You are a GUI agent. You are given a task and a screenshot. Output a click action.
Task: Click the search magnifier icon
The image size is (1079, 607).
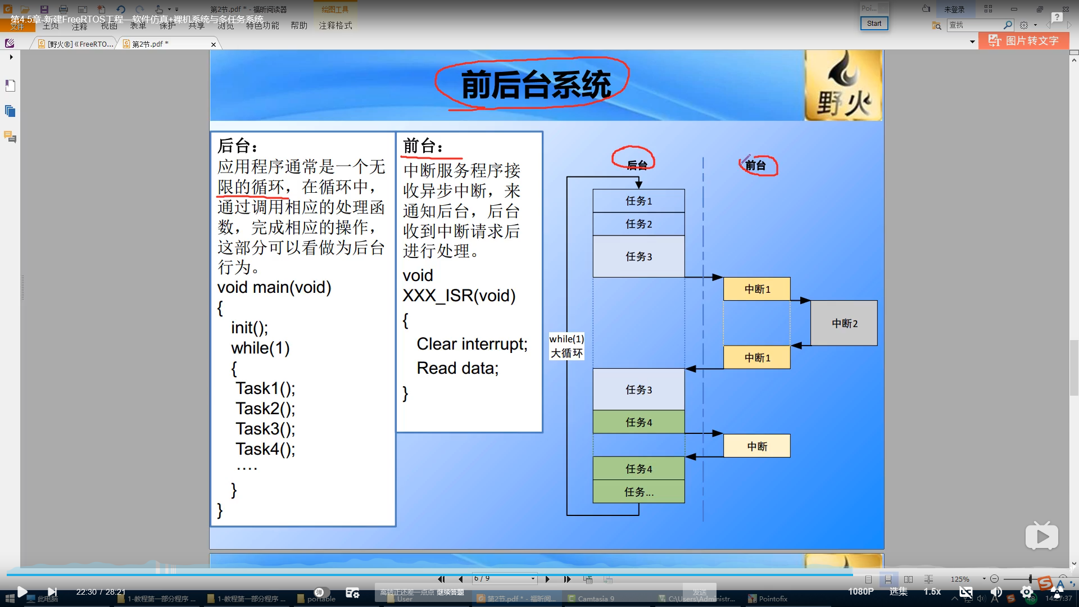tap(1008, 25)
